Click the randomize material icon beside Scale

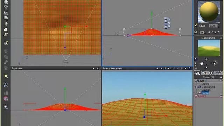click(x=196, y=26)
